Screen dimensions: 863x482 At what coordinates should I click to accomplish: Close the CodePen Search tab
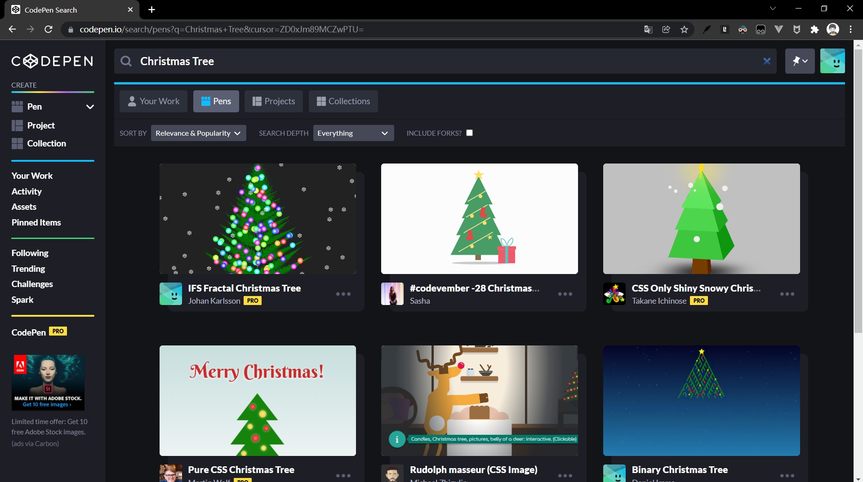pos(130,9)
